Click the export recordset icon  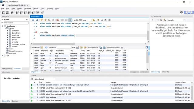[100, 48]
